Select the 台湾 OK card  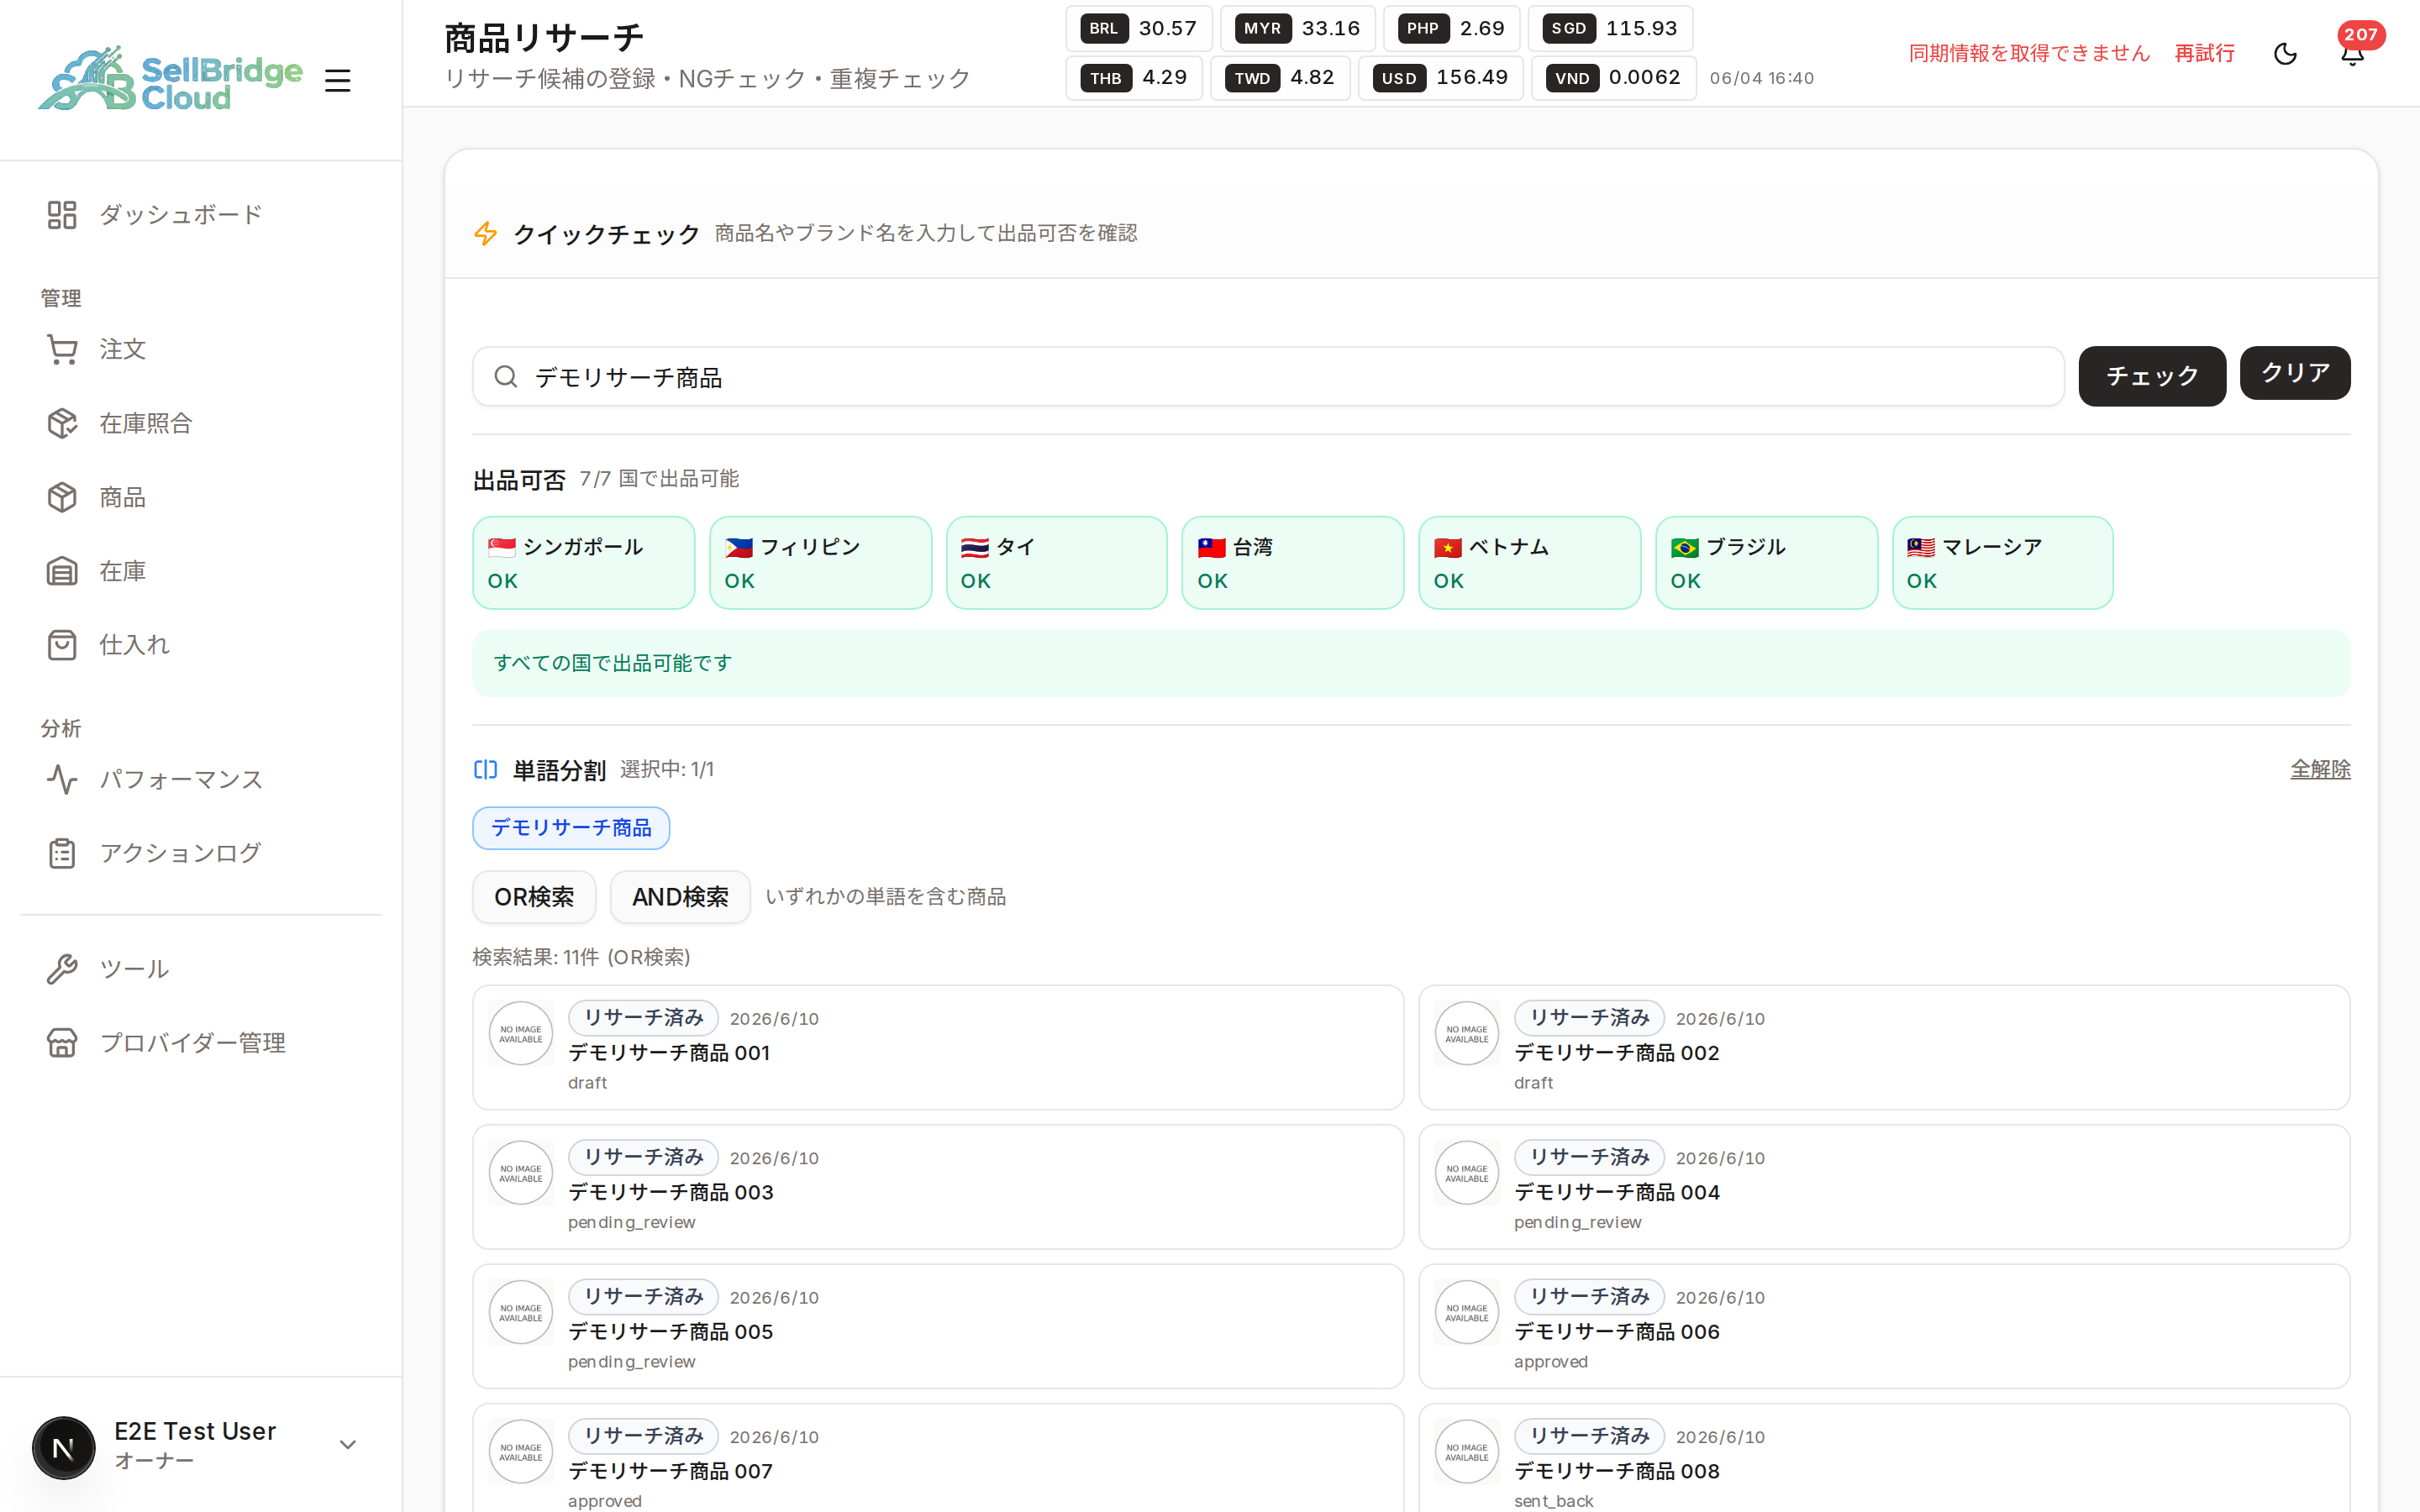tap(1293, 563)
